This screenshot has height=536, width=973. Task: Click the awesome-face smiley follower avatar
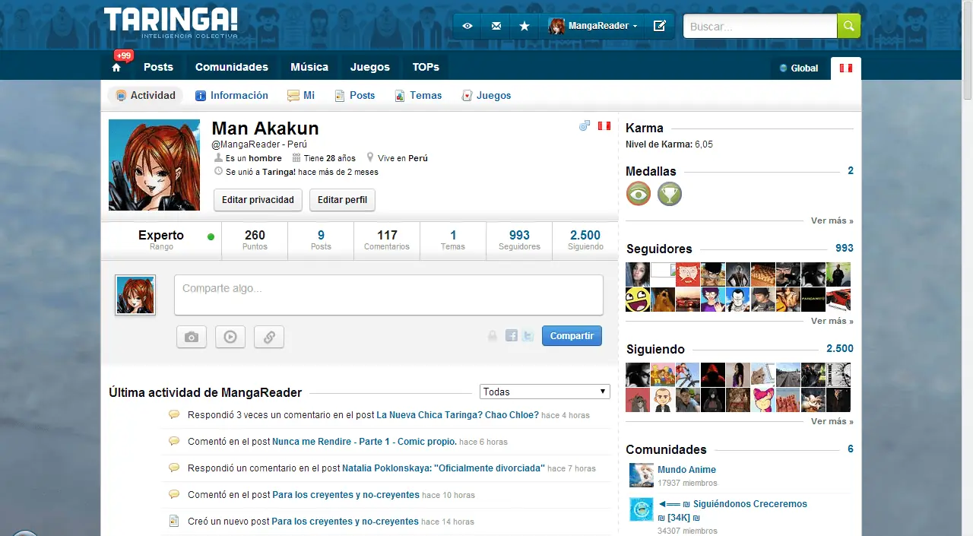pos(637,300)
